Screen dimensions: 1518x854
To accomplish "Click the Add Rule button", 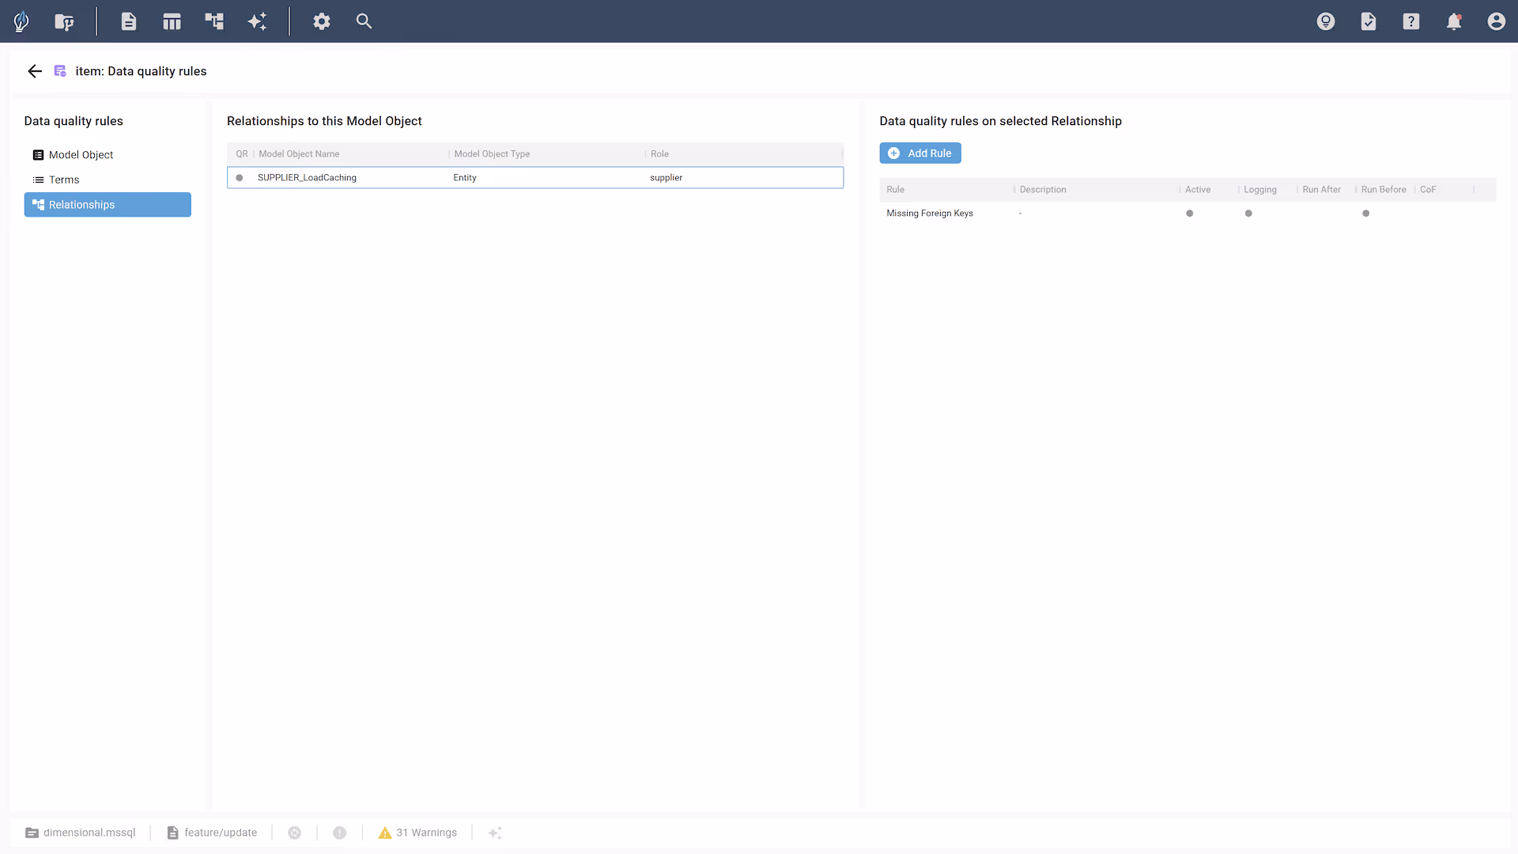I will [919, 153].
